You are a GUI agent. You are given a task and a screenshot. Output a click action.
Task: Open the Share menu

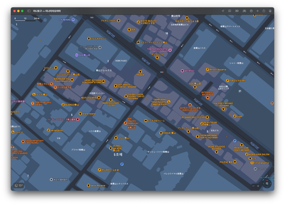tap(264, 11)
